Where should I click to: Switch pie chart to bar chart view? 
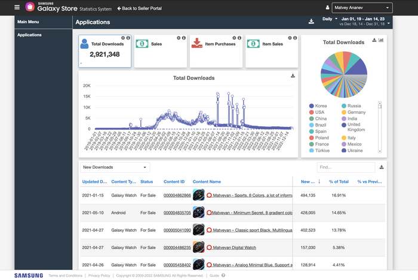click(x=381, y=40)
